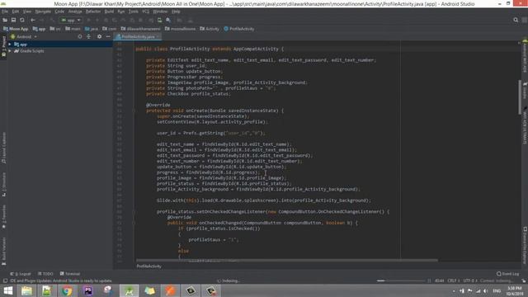
Task: Select the Activity breadcrumb
Action: tap(210, 29)
